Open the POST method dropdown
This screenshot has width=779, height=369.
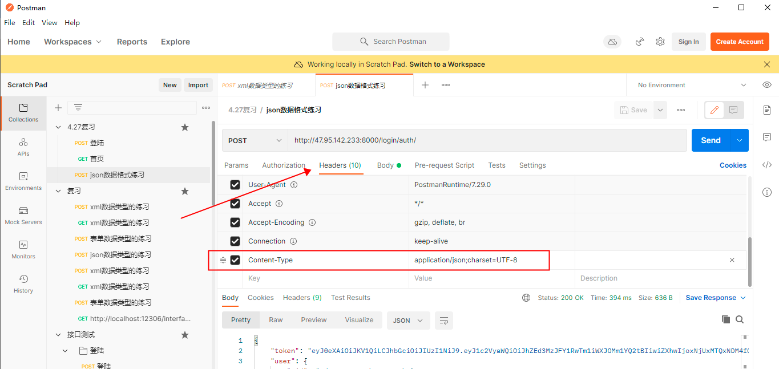point(255,140)
